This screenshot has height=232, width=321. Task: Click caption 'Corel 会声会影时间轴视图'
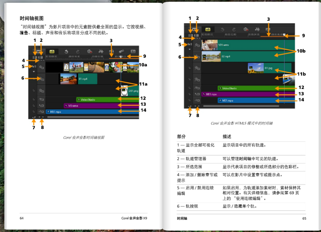(x=84, y=138)
